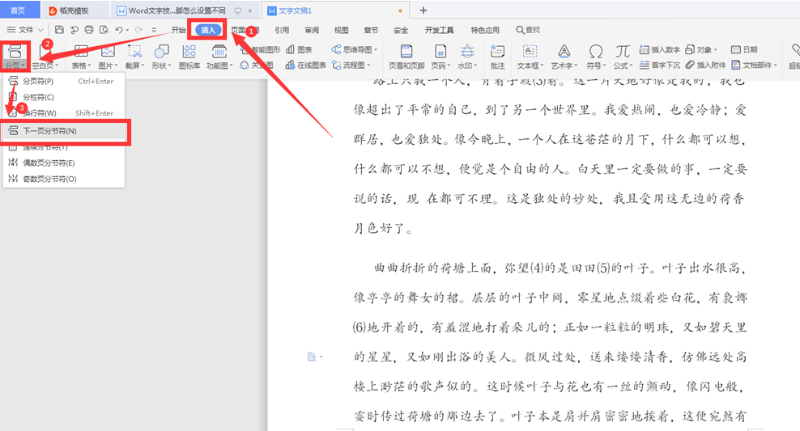Click the Undo arrow icon
The image size is (800, 431).
point(119,30)
